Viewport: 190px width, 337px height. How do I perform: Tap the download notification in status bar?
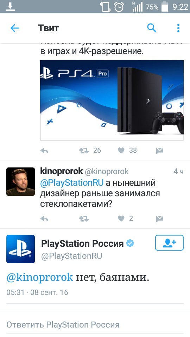point(10,7)
